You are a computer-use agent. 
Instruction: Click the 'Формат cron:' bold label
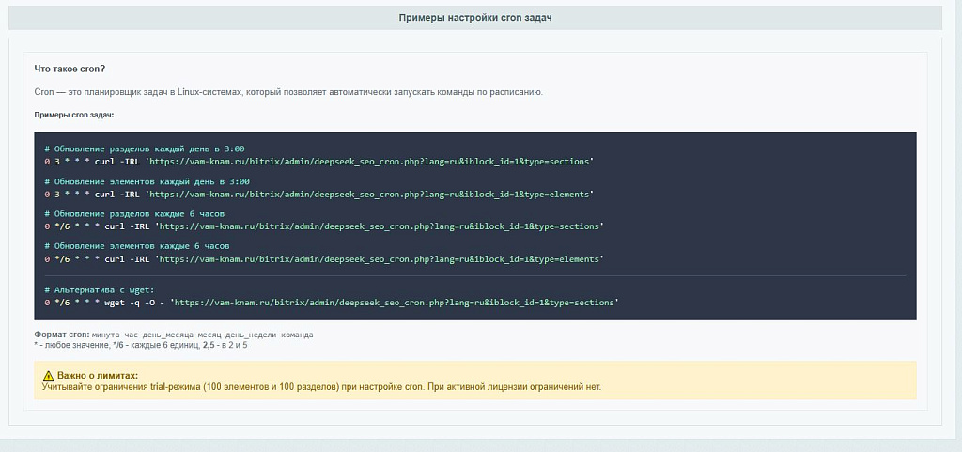(62, 335)
